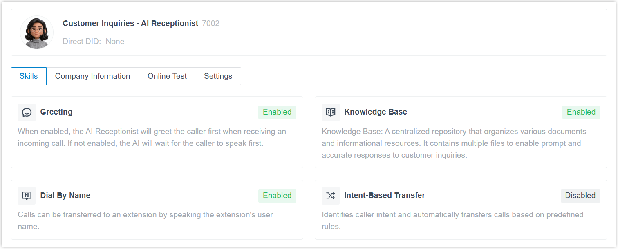Open the Greeting skill title

[56, 112]
